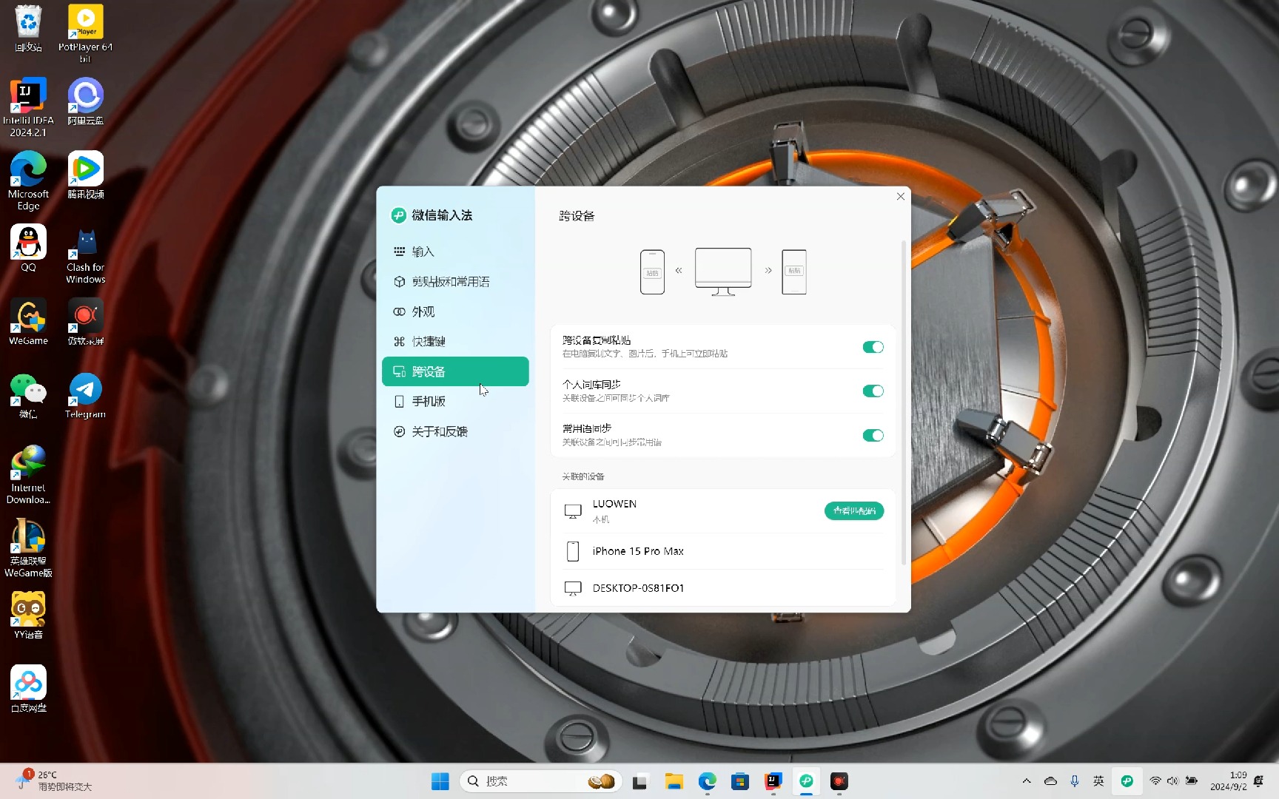The image size is (1279, 799).
Task: Open 微信 WeChat desktop icon
Action: point(28,395)
